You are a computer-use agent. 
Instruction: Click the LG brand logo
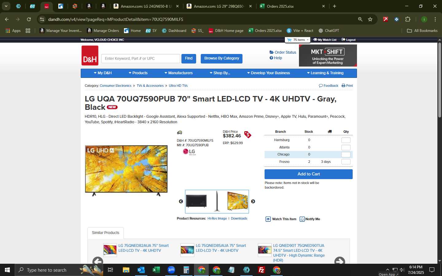189,152
